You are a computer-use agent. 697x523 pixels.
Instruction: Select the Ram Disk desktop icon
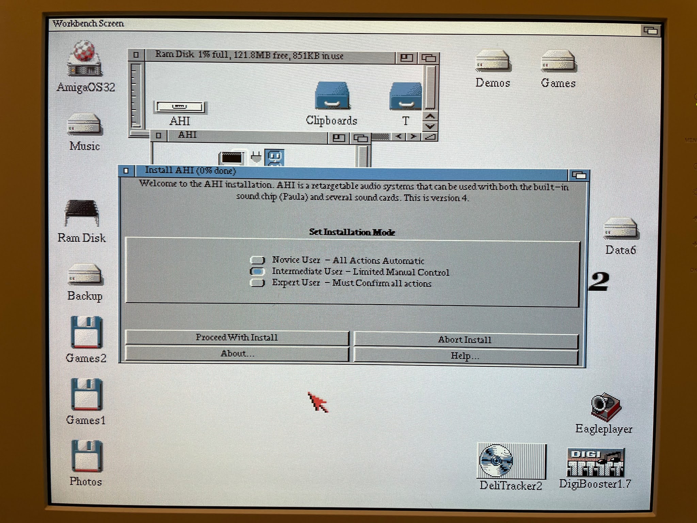point(82,212)
